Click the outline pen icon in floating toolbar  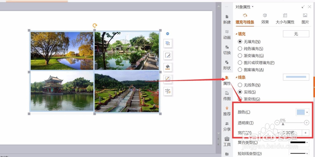168,79
